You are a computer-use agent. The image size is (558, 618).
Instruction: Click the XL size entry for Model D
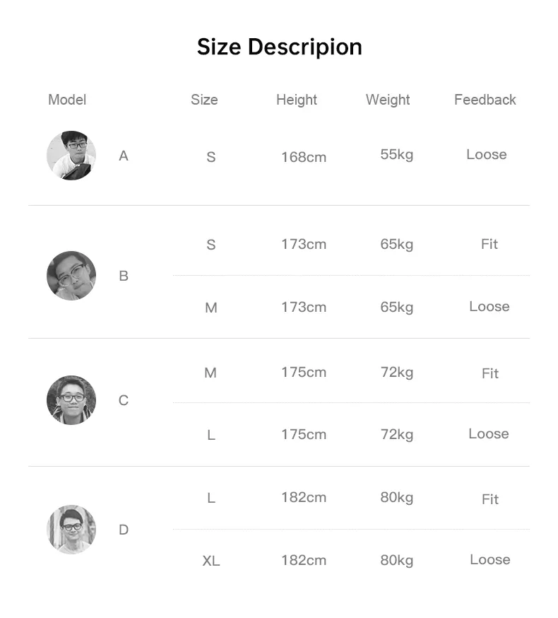click(x=211, y=561)
